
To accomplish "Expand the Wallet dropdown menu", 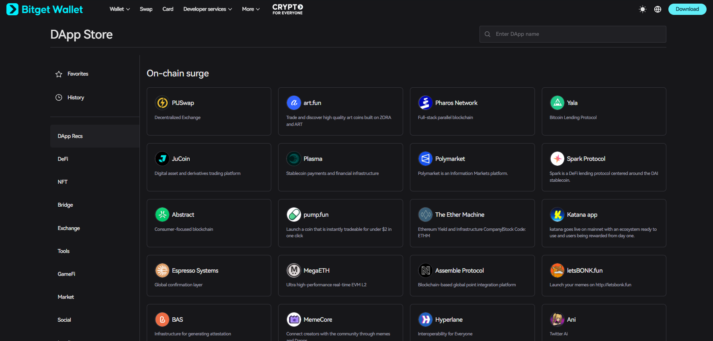I will [120, 9].
